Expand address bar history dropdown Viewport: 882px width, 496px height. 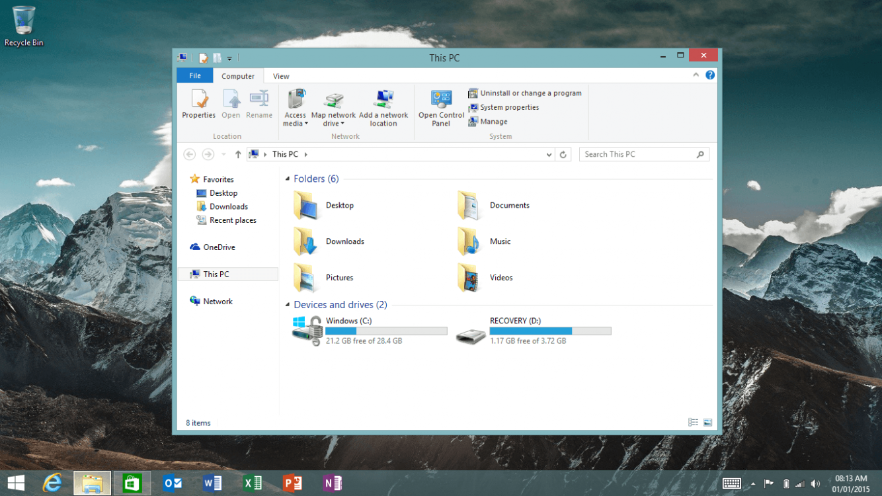(x=549, y=155)
